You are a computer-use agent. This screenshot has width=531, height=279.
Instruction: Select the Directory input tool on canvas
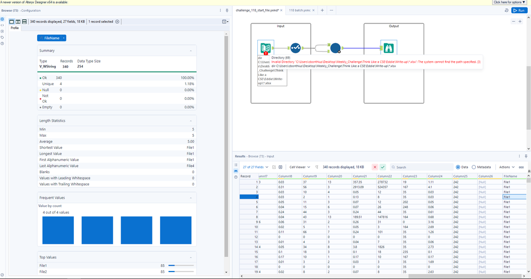coord(265,48)
